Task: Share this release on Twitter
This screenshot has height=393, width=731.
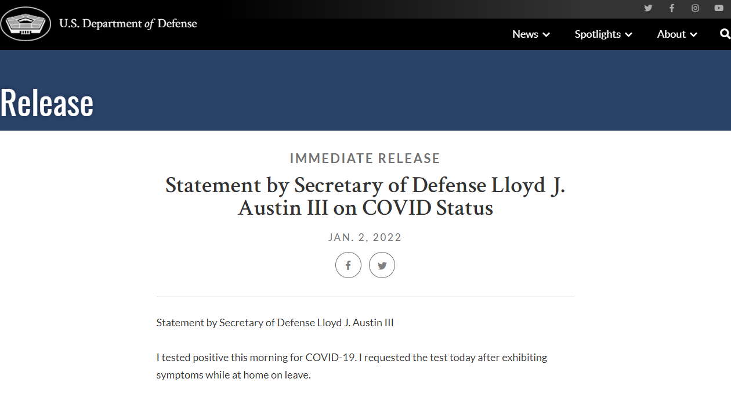Action: [382, 265]
